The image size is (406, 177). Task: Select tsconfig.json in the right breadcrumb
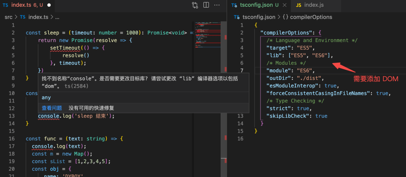click(259, 17)
